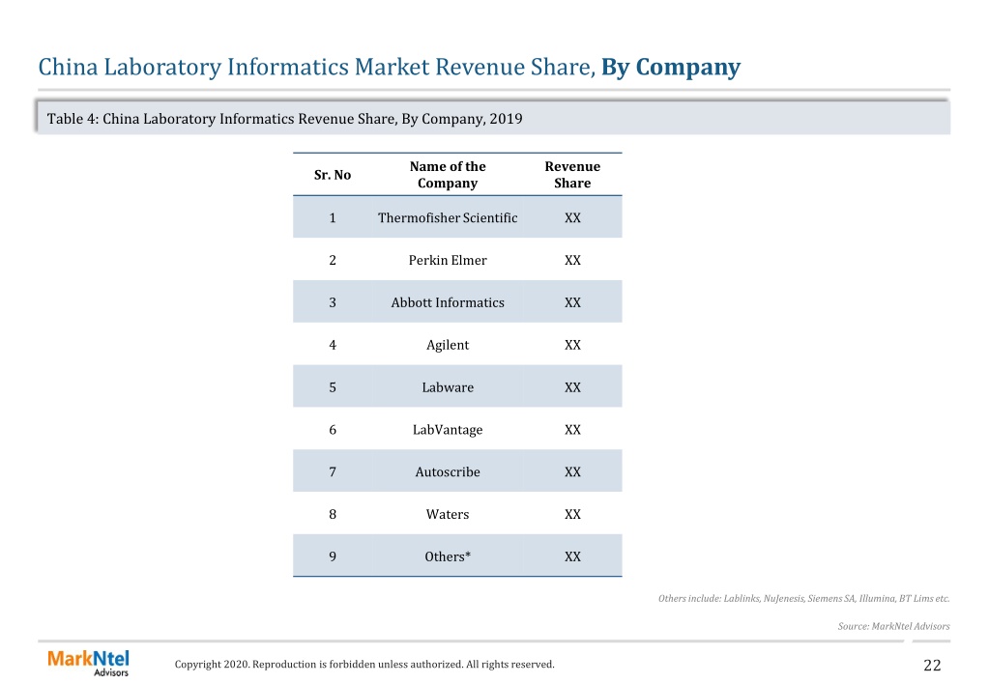This screenshot has height=684, width=989.
Task: Click the XX revenue share for Abbott Informatics
Action: point(572,302)
